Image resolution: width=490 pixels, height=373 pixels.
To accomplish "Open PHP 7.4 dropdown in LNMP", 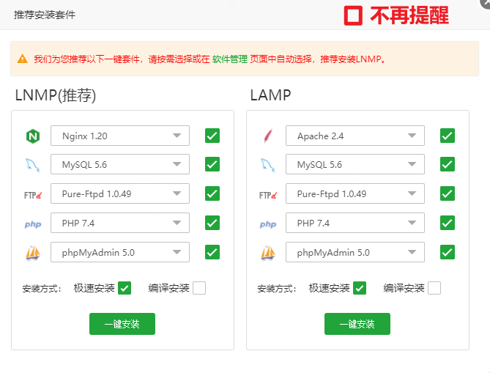I will pyautogui.click(x=120, y=223).
